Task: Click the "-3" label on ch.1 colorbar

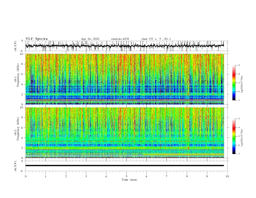Action: [239, 65]
